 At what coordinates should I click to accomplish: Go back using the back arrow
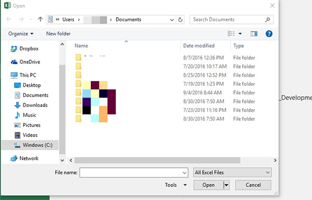9,19
